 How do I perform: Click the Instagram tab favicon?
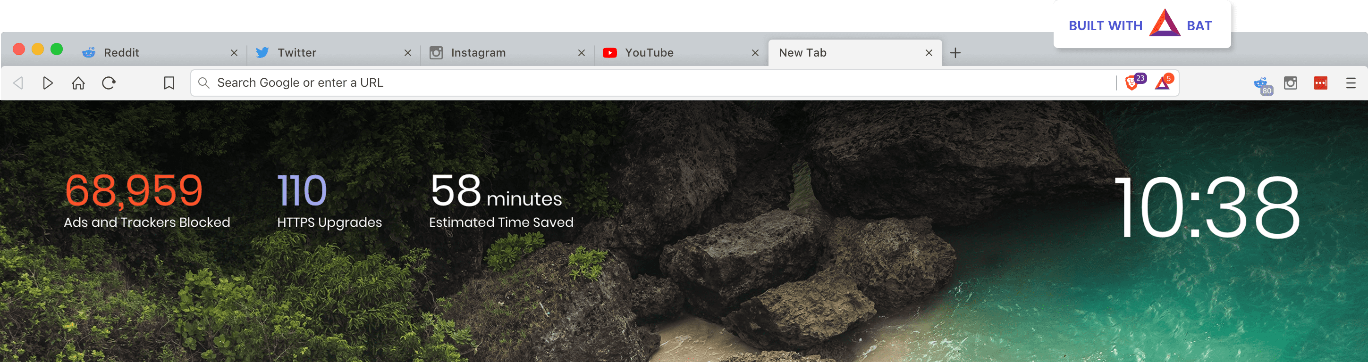(436, 52)
